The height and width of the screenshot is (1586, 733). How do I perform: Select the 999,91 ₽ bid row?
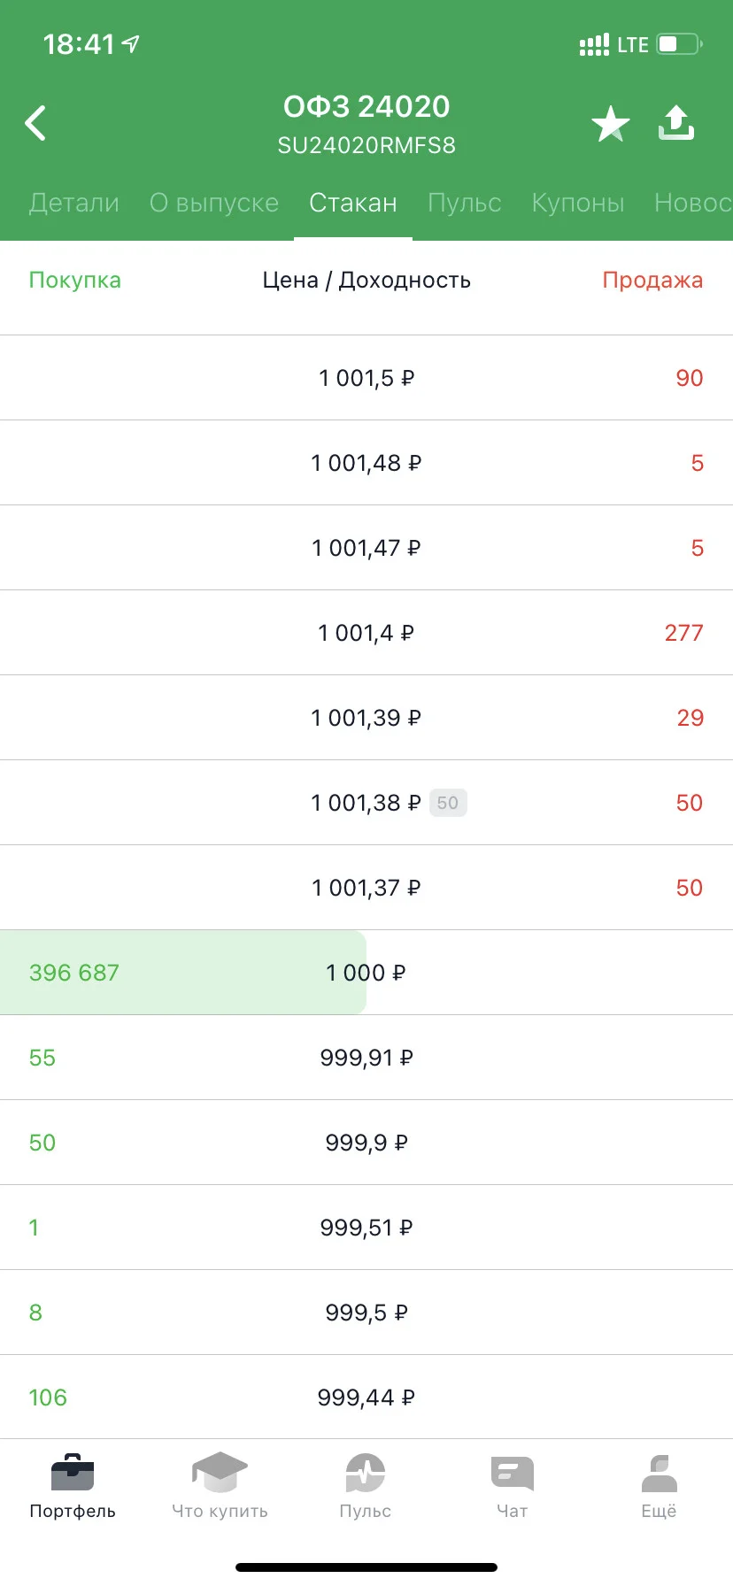366,1058
